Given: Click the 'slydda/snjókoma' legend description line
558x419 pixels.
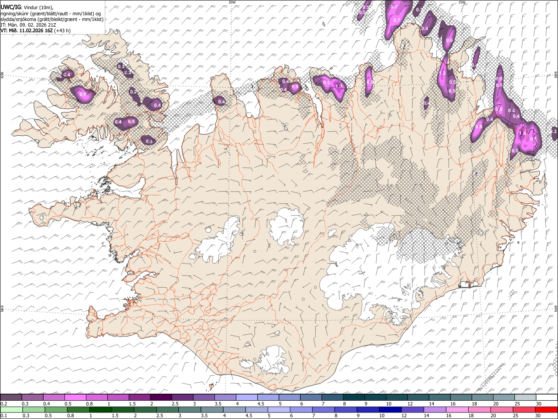Looking at the screenshot, I should pyautogui.click(x=52, y=19).
